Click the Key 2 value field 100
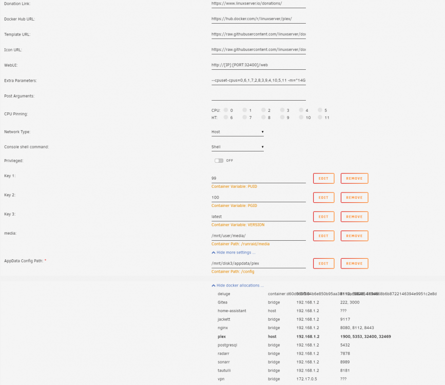The height and width of the screenshot is (385, 445). [259, 197]
